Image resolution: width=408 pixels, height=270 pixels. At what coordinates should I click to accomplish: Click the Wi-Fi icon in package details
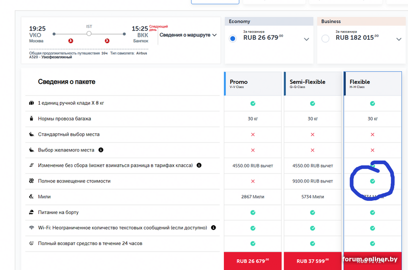[31, 228]
